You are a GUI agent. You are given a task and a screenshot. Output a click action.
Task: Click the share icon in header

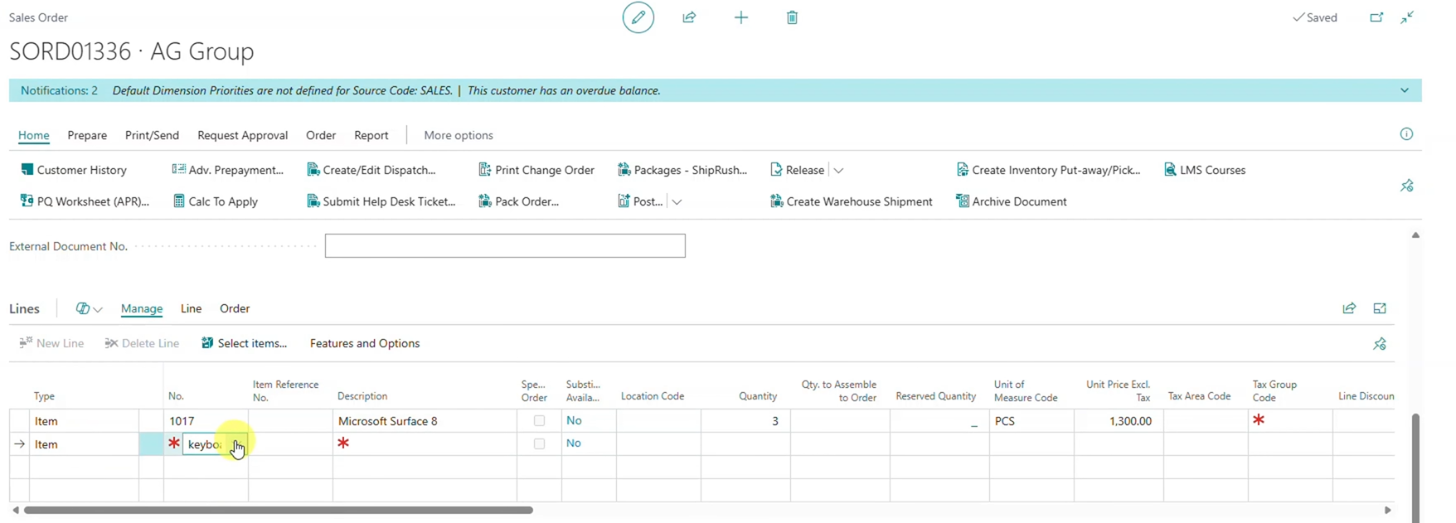[689, 17]
